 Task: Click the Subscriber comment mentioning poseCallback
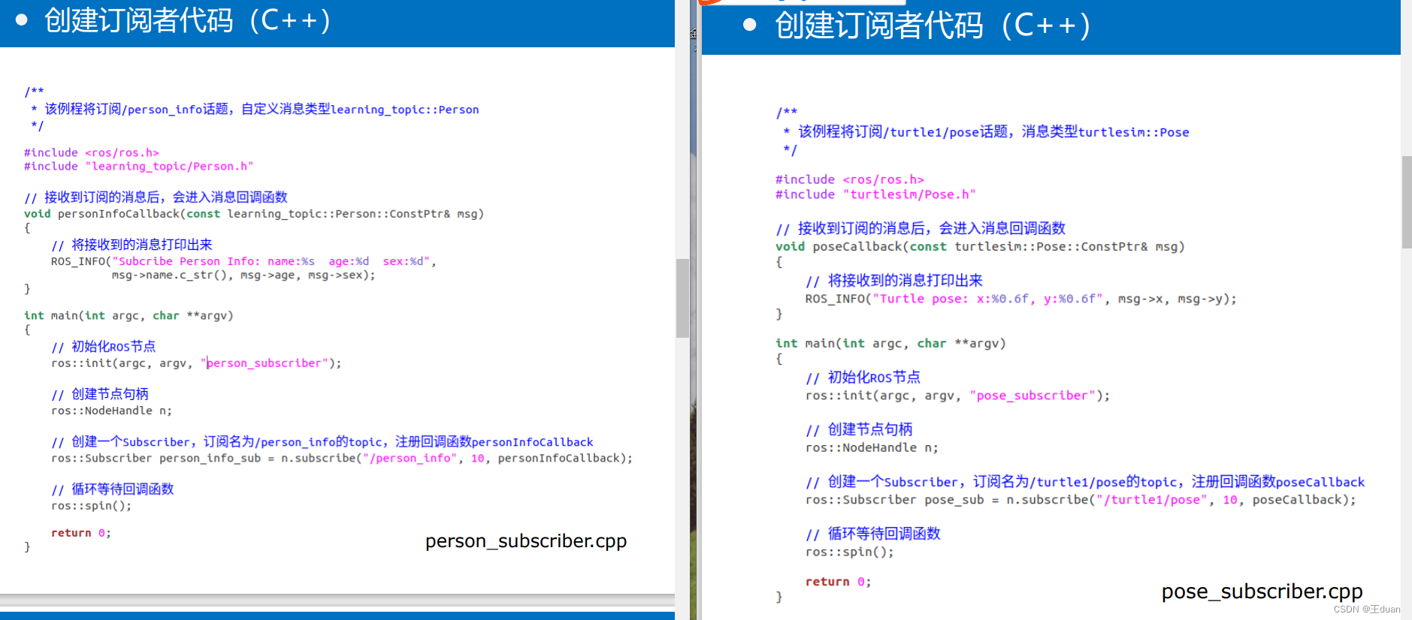point(1085,482)
